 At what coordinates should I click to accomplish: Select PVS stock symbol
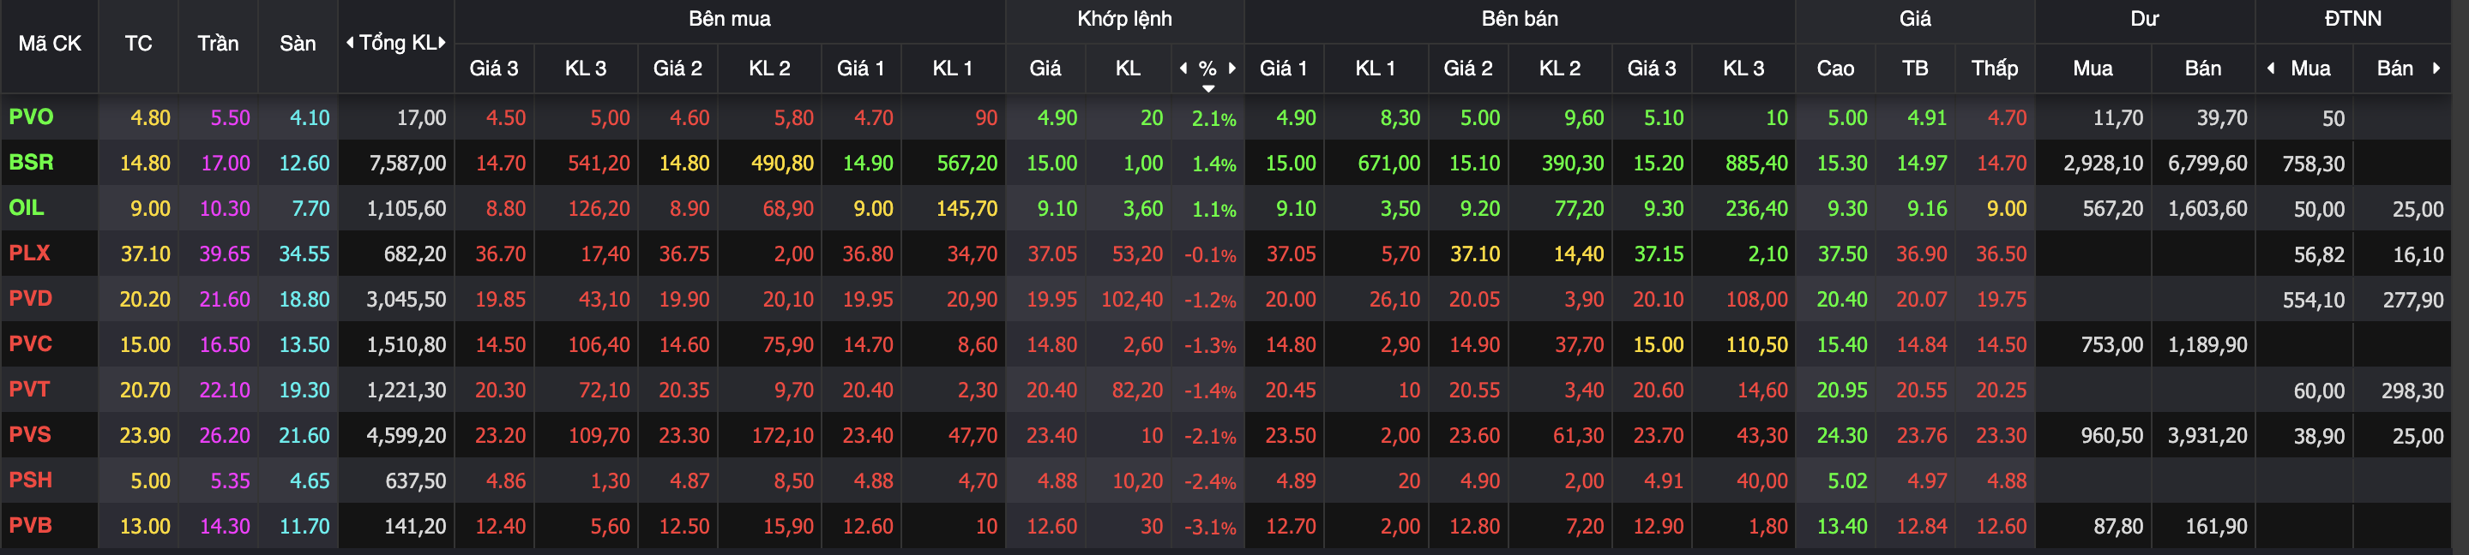(x=30, y=435)
